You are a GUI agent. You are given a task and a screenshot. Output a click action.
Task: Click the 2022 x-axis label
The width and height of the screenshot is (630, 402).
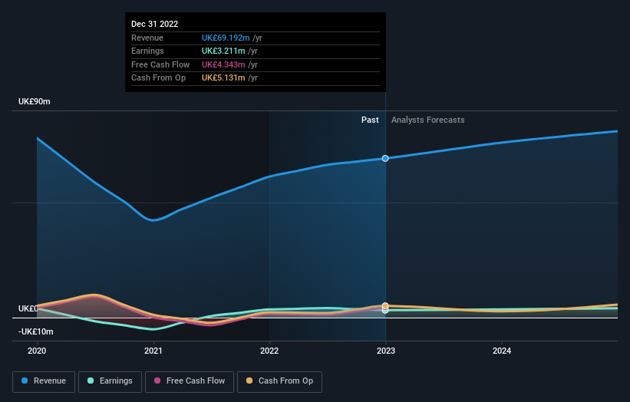pyautogui.click(x=269, y=351)
